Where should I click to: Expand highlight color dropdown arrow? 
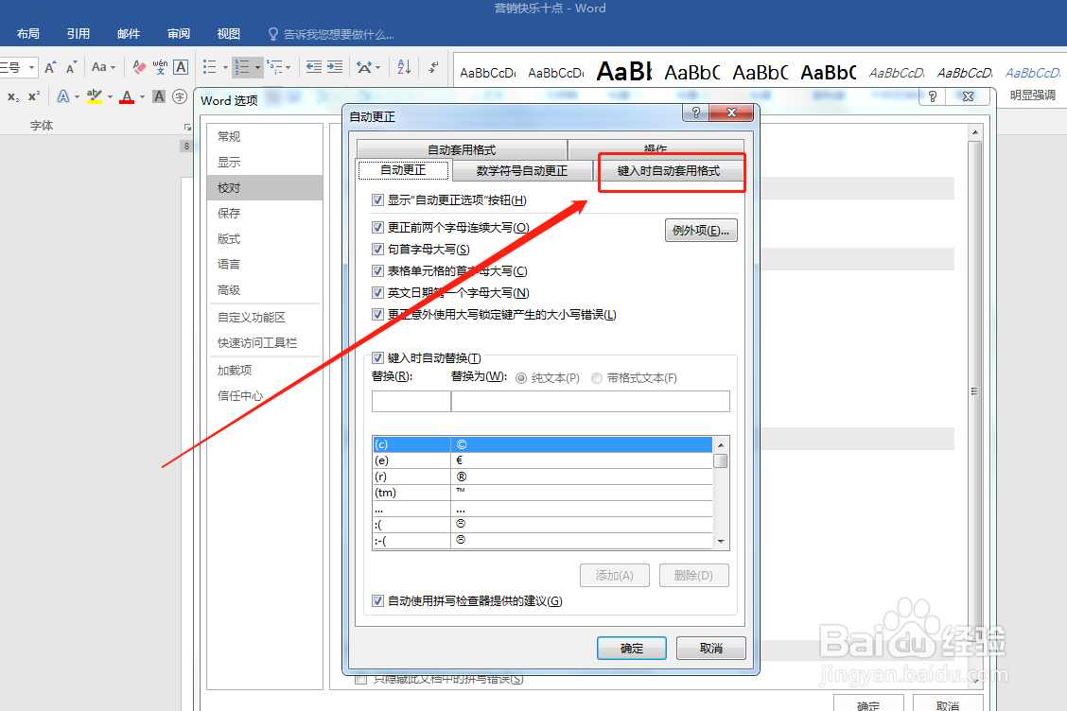point(110,96)
